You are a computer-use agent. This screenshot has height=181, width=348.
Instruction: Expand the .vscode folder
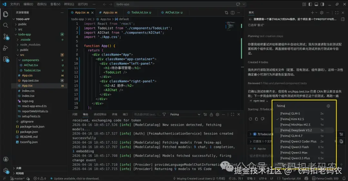click(18, 40)
